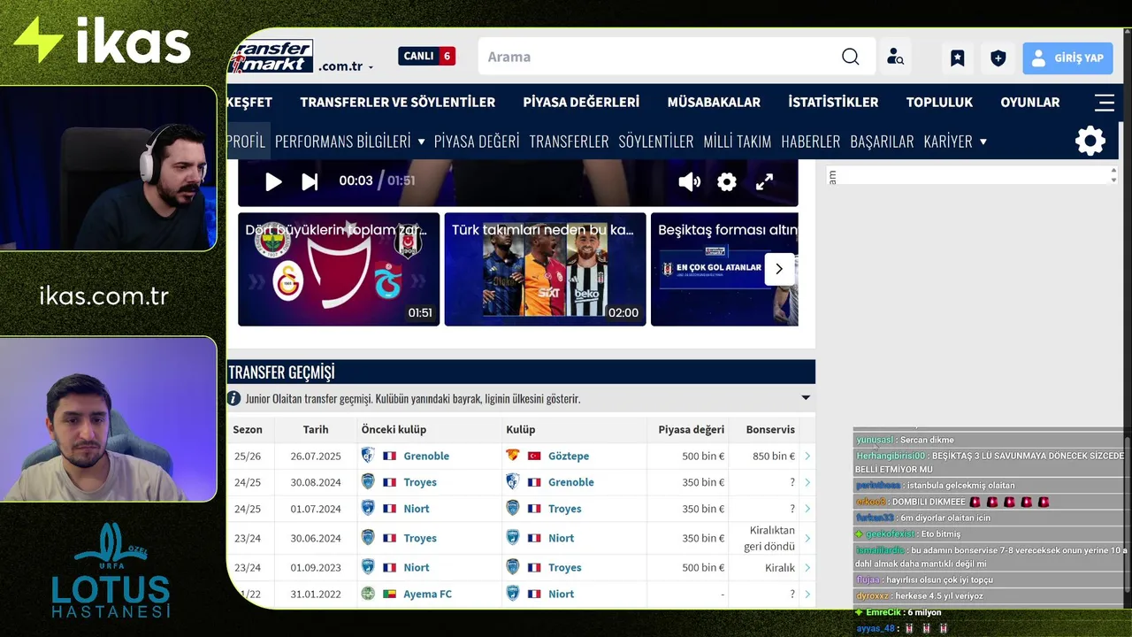
Task: Switch to the TRANSFERLER tab
Action: click(x=569, y=141)
